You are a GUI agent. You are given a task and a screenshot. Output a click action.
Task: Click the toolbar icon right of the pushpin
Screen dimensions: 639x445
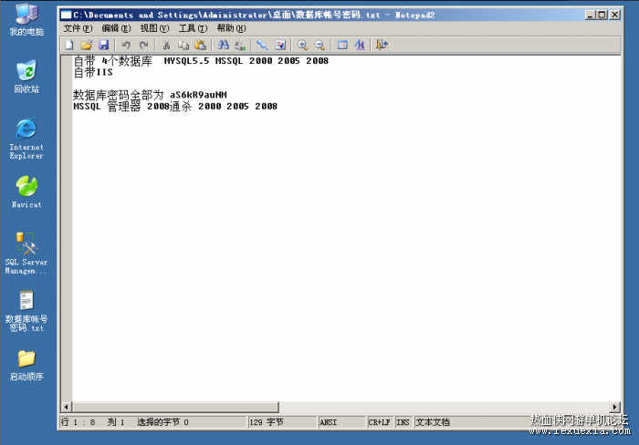click(280, 45)
